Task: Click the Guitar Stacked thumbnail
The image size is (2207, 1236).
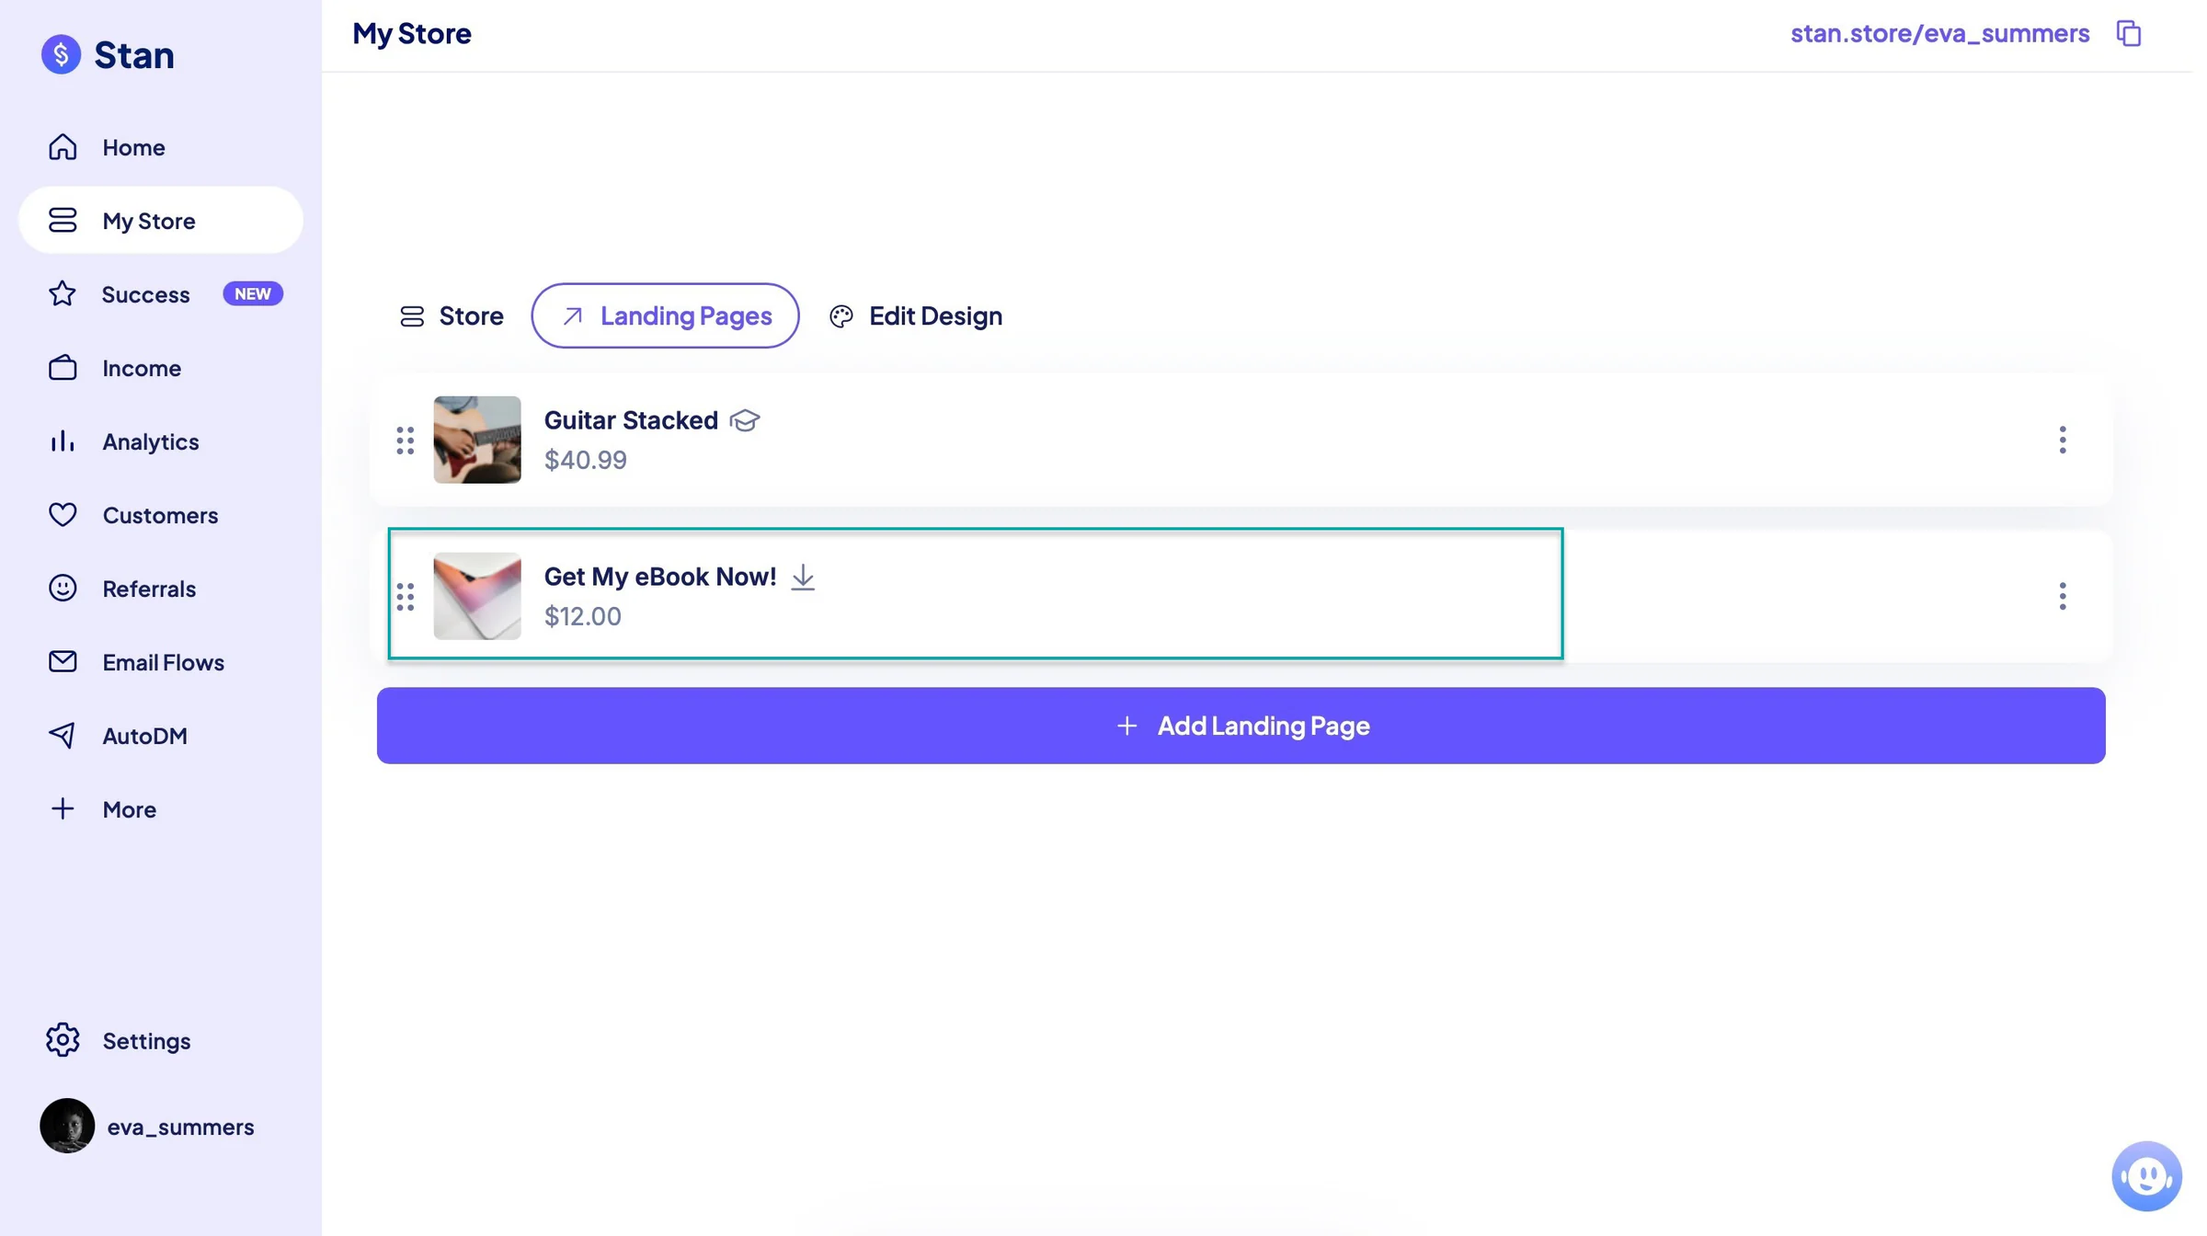Action: 477,441
